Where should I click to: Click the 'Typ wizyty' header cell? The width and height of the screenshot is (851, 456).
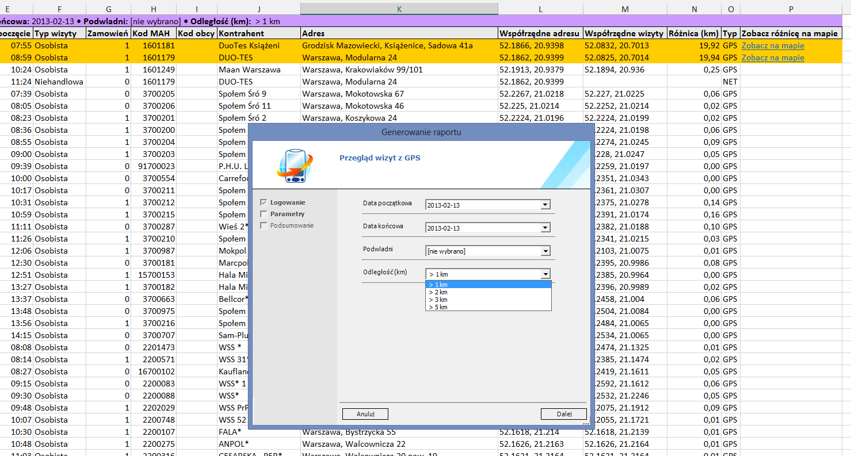59,33
